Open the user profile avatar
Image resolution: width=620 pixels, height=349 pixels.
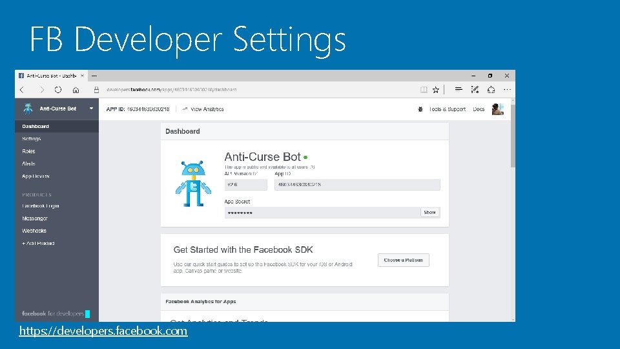click(497, 109)
